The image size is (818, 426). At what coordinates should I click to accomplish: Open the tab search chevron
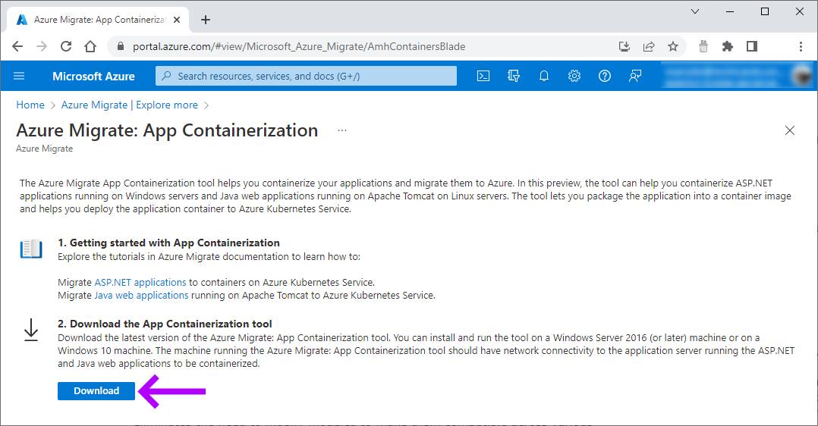point(695,11)
